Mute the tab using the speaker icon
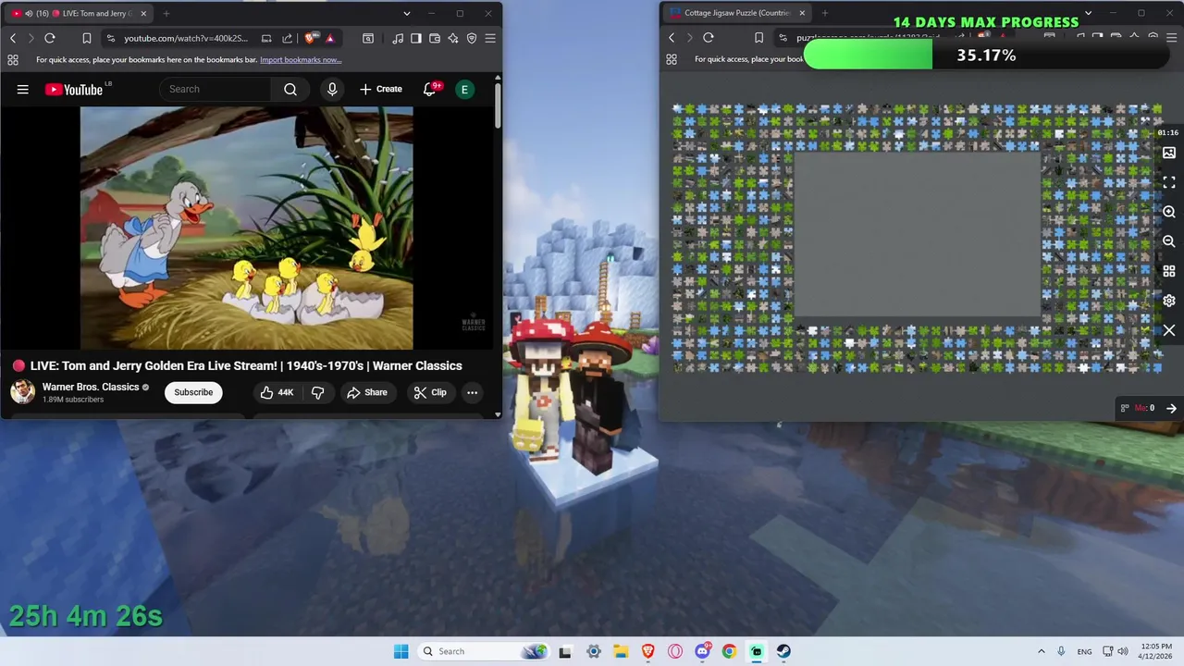1184x666 pixels. 30,13
